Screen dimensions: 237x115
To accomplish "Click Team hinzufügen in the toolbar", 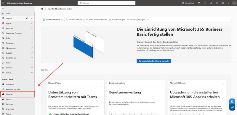I will tap(117, 20).
